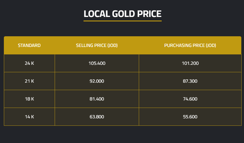Select the 24 K standard cell

(x=29, y=63)
